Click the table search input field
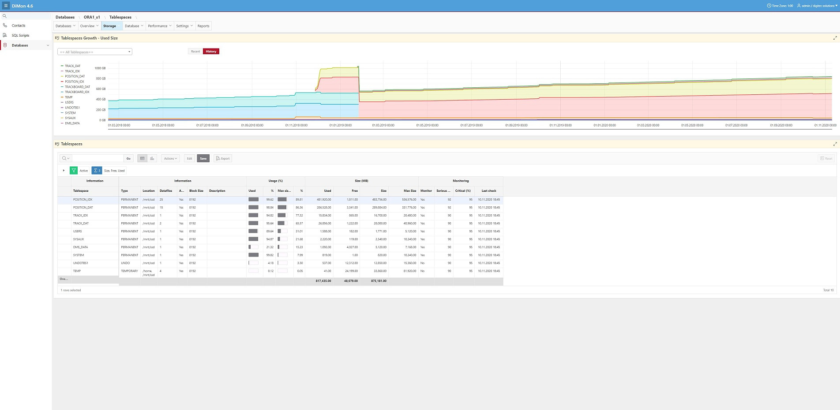Image resolution: width=840 pixels, height=410 pixels. 97,158
